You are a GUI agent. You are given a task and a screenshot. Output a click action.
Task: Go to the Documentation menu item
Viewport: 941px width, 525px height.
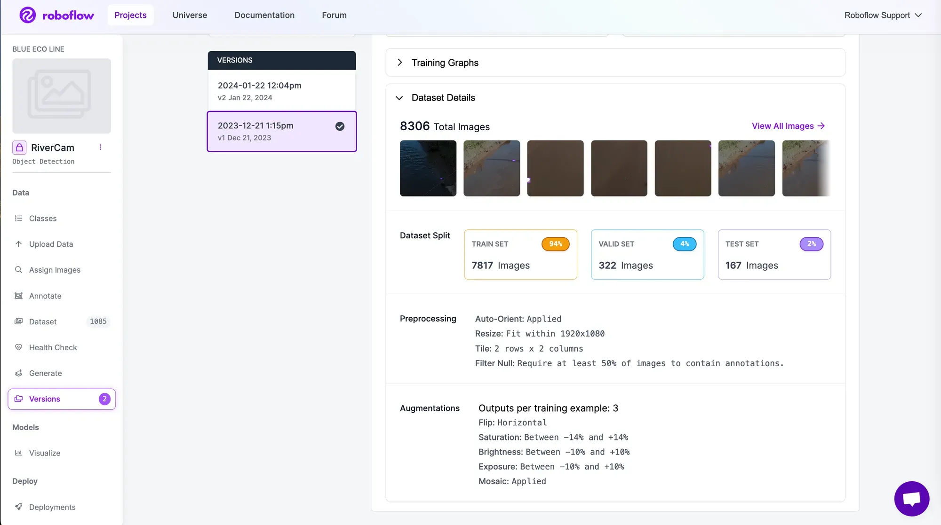pos(264,15)
